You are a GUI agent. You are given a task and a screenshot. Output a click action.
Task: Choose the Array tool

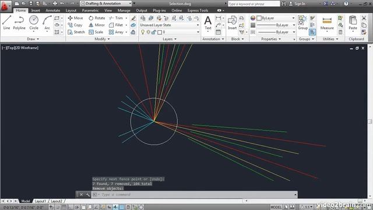pos(116,32)
